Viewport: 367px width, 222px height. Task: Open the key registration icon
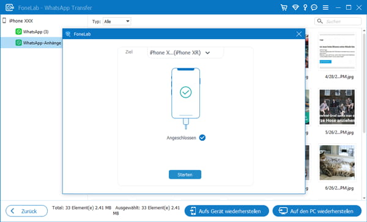(x=305, y=7)
